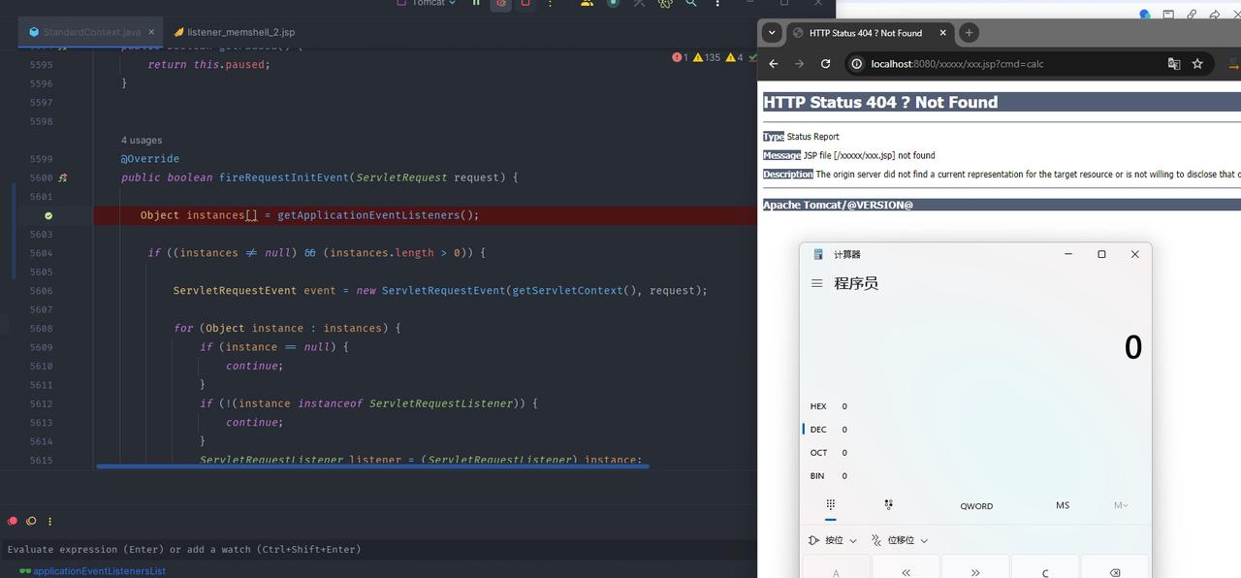Reload the localhost 404 page
This screenshot has height=578, width=1241.
(x=825, y=64)
